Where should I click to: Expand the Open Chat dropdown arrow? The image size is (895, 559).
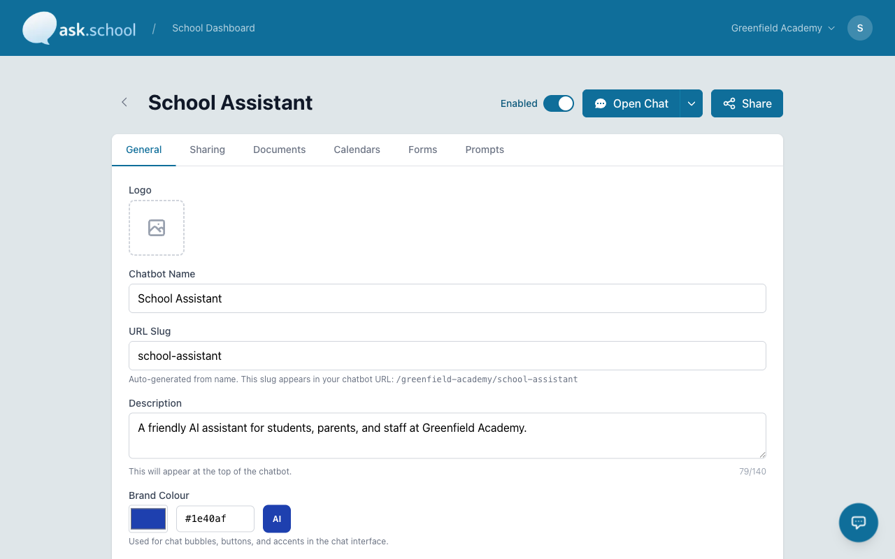pos(692,103)
